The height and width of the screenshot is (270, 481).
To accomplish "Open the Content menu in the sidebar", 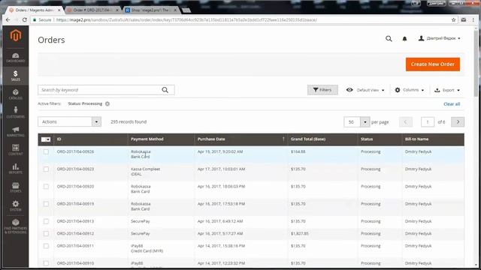I will (16, 150).
